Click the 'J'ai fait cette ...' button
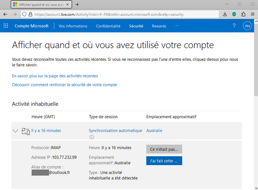The height and width of the screenshot is (190, 258). [x=164, y=161]
